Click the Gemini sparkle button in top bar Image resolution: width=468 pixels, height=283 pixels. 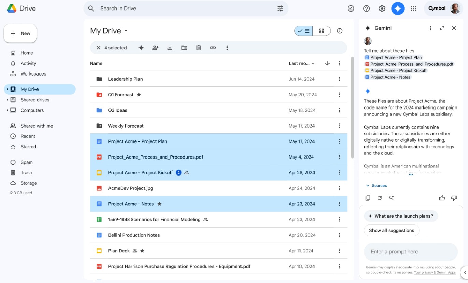398,9
